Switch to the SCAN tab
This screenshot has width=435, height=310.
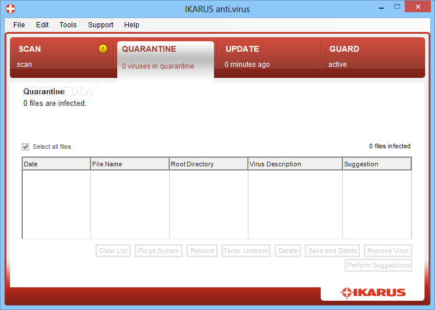(62, 58)
